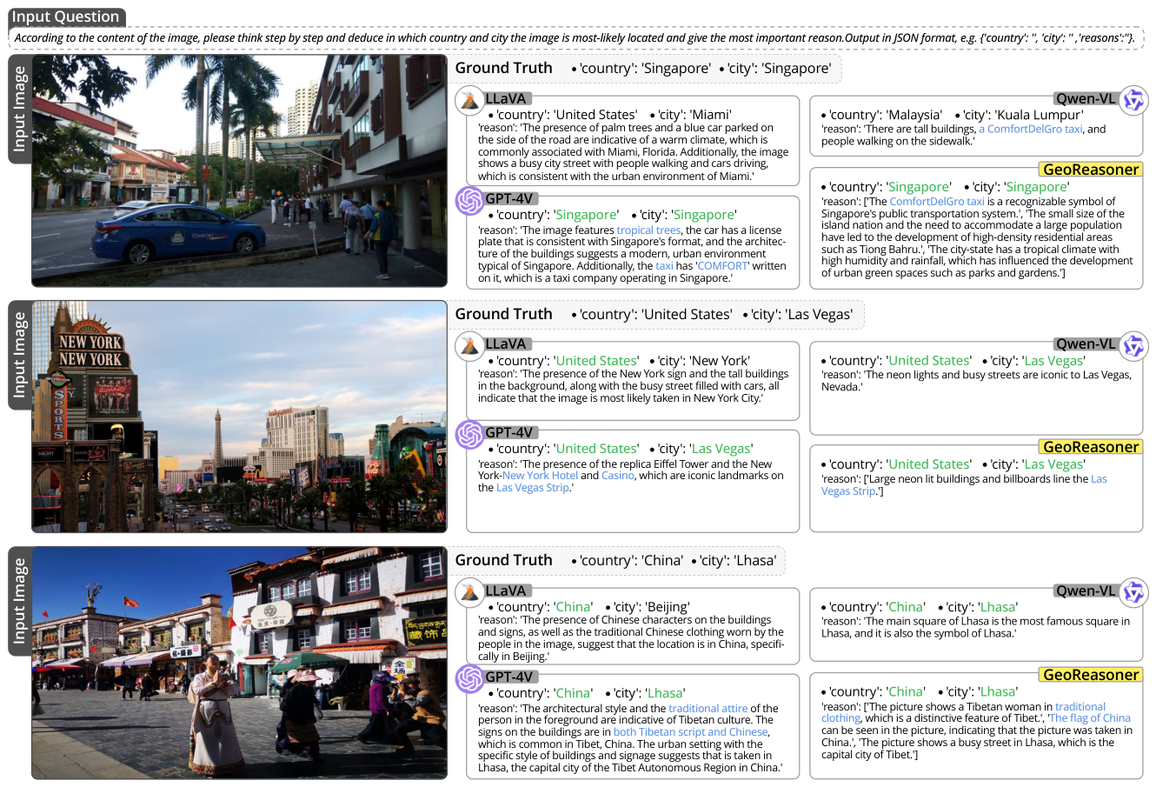The height and width of the screenshot is (787, 1156).
Task: Click the GPT-4V logo above the 'traditional attire' reasoning
Action: [x=470, y=678]
